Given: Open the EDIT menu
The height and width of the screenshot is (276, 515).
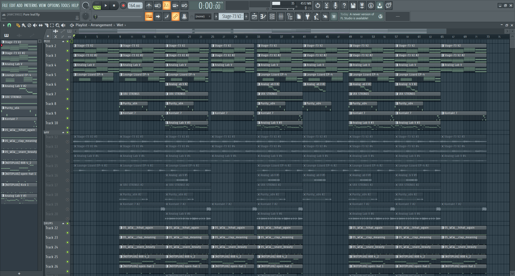Looking at the screenshot, I should click(x=12, y=5).
